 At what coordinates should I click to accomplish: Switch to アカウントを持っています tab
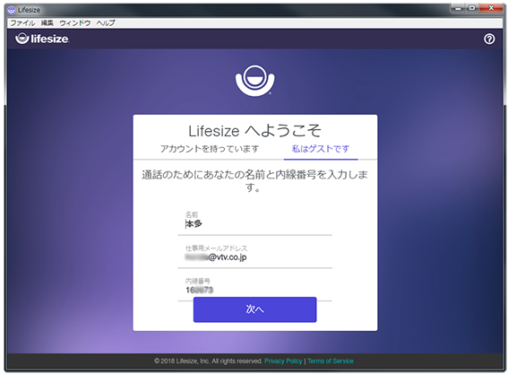tap(210, 149)
